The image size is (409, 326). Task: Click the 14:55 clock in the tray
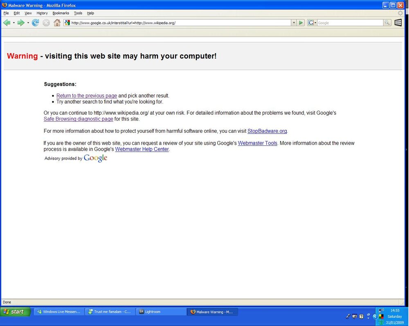(x=395, y=310)
